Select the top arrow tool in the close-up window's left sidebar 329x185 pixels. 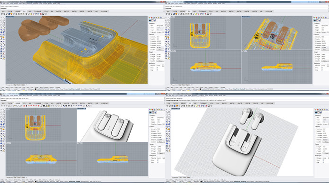[x=1, y=18]
